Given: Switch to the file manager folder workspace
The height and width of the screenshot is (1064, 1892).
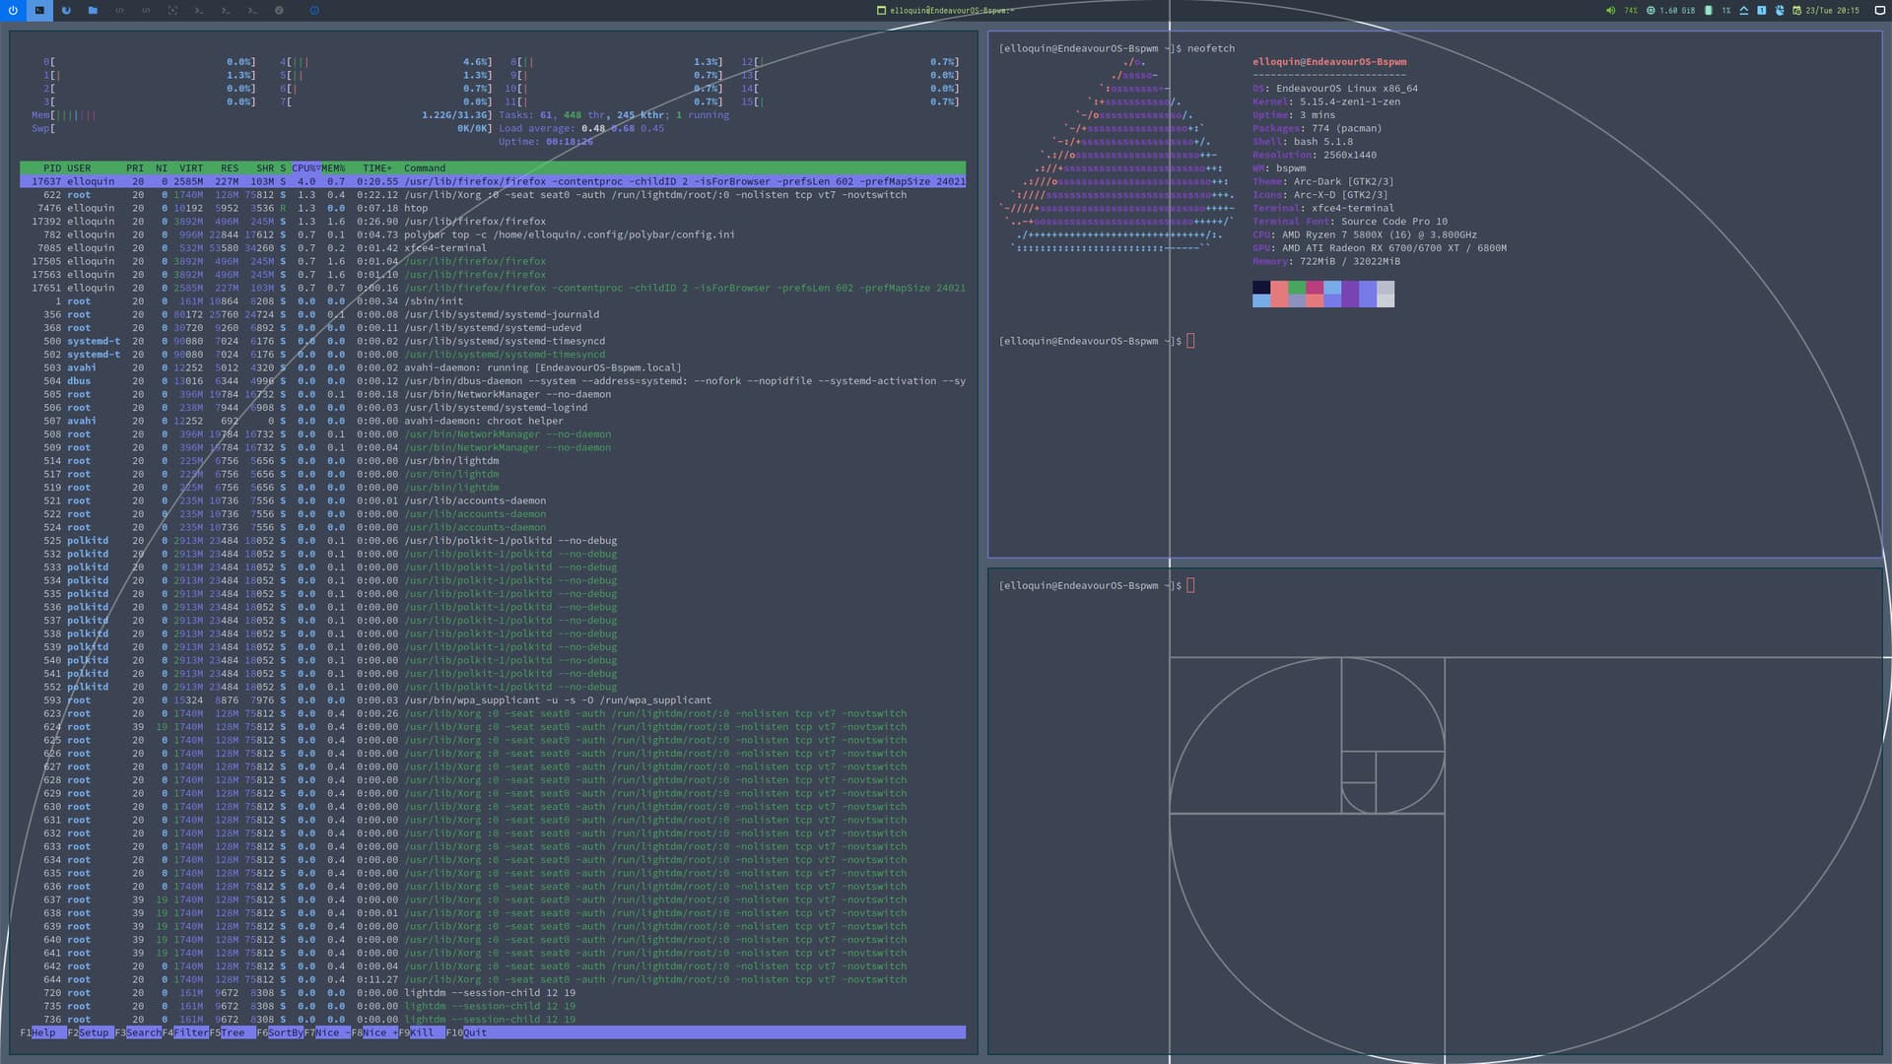Looking at the screenshot, I should [93, 10].
